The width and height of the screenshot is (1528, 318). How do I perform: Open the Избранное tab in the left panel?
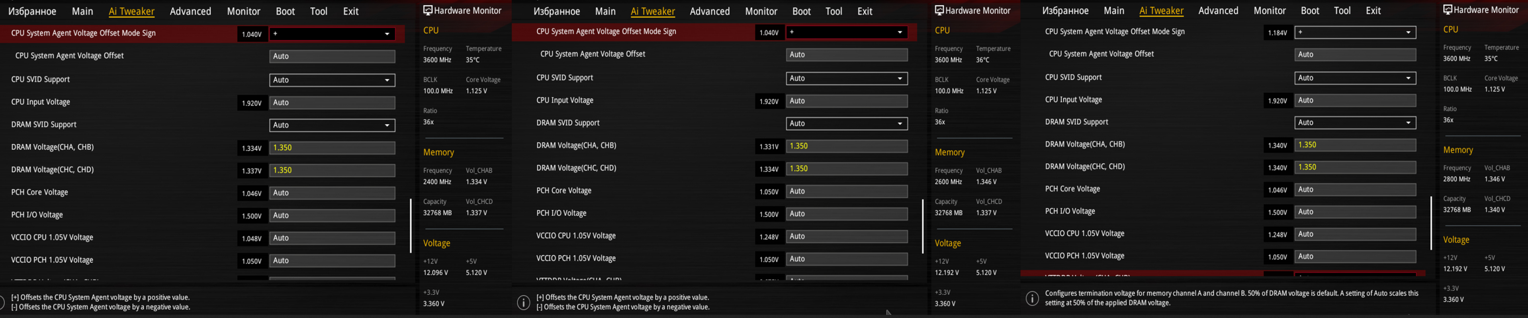[32, 11]
